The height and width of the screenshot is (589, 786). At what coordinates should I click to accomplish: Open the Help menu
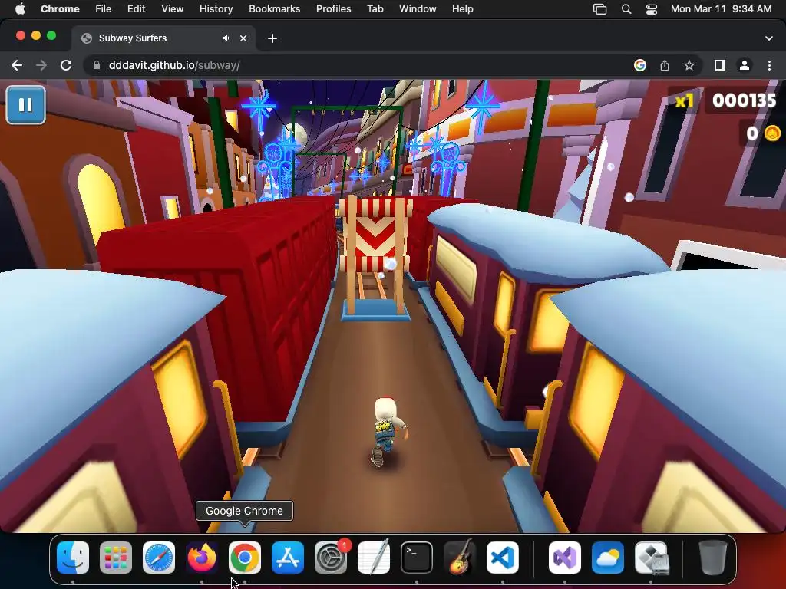pyautogui.click(x=462, y=9)
